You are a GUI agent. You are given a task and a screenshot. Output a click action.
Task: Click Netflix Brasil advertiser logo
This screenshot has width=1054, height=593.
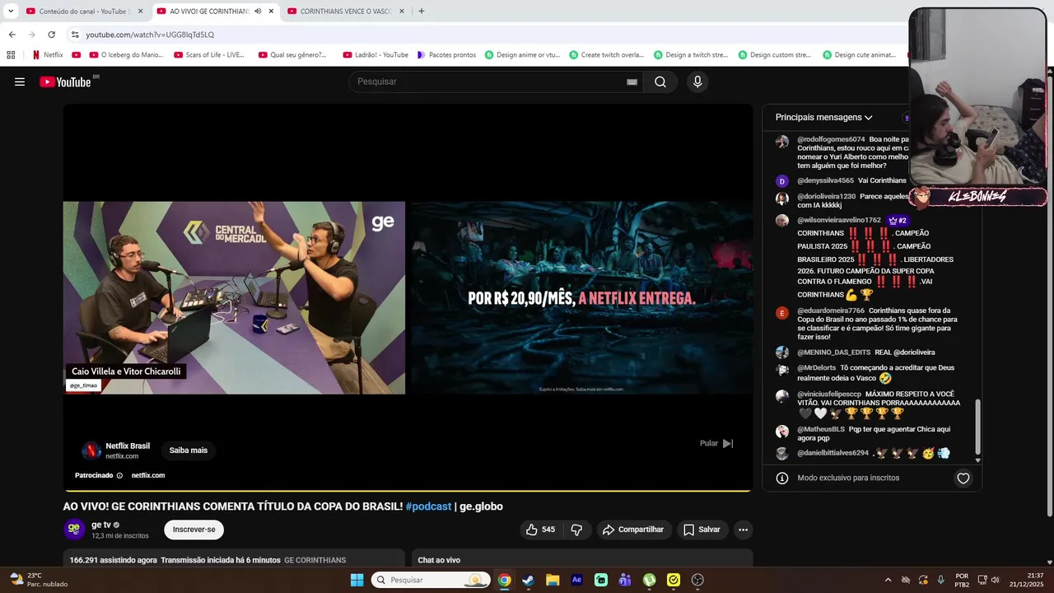[91, 451]
